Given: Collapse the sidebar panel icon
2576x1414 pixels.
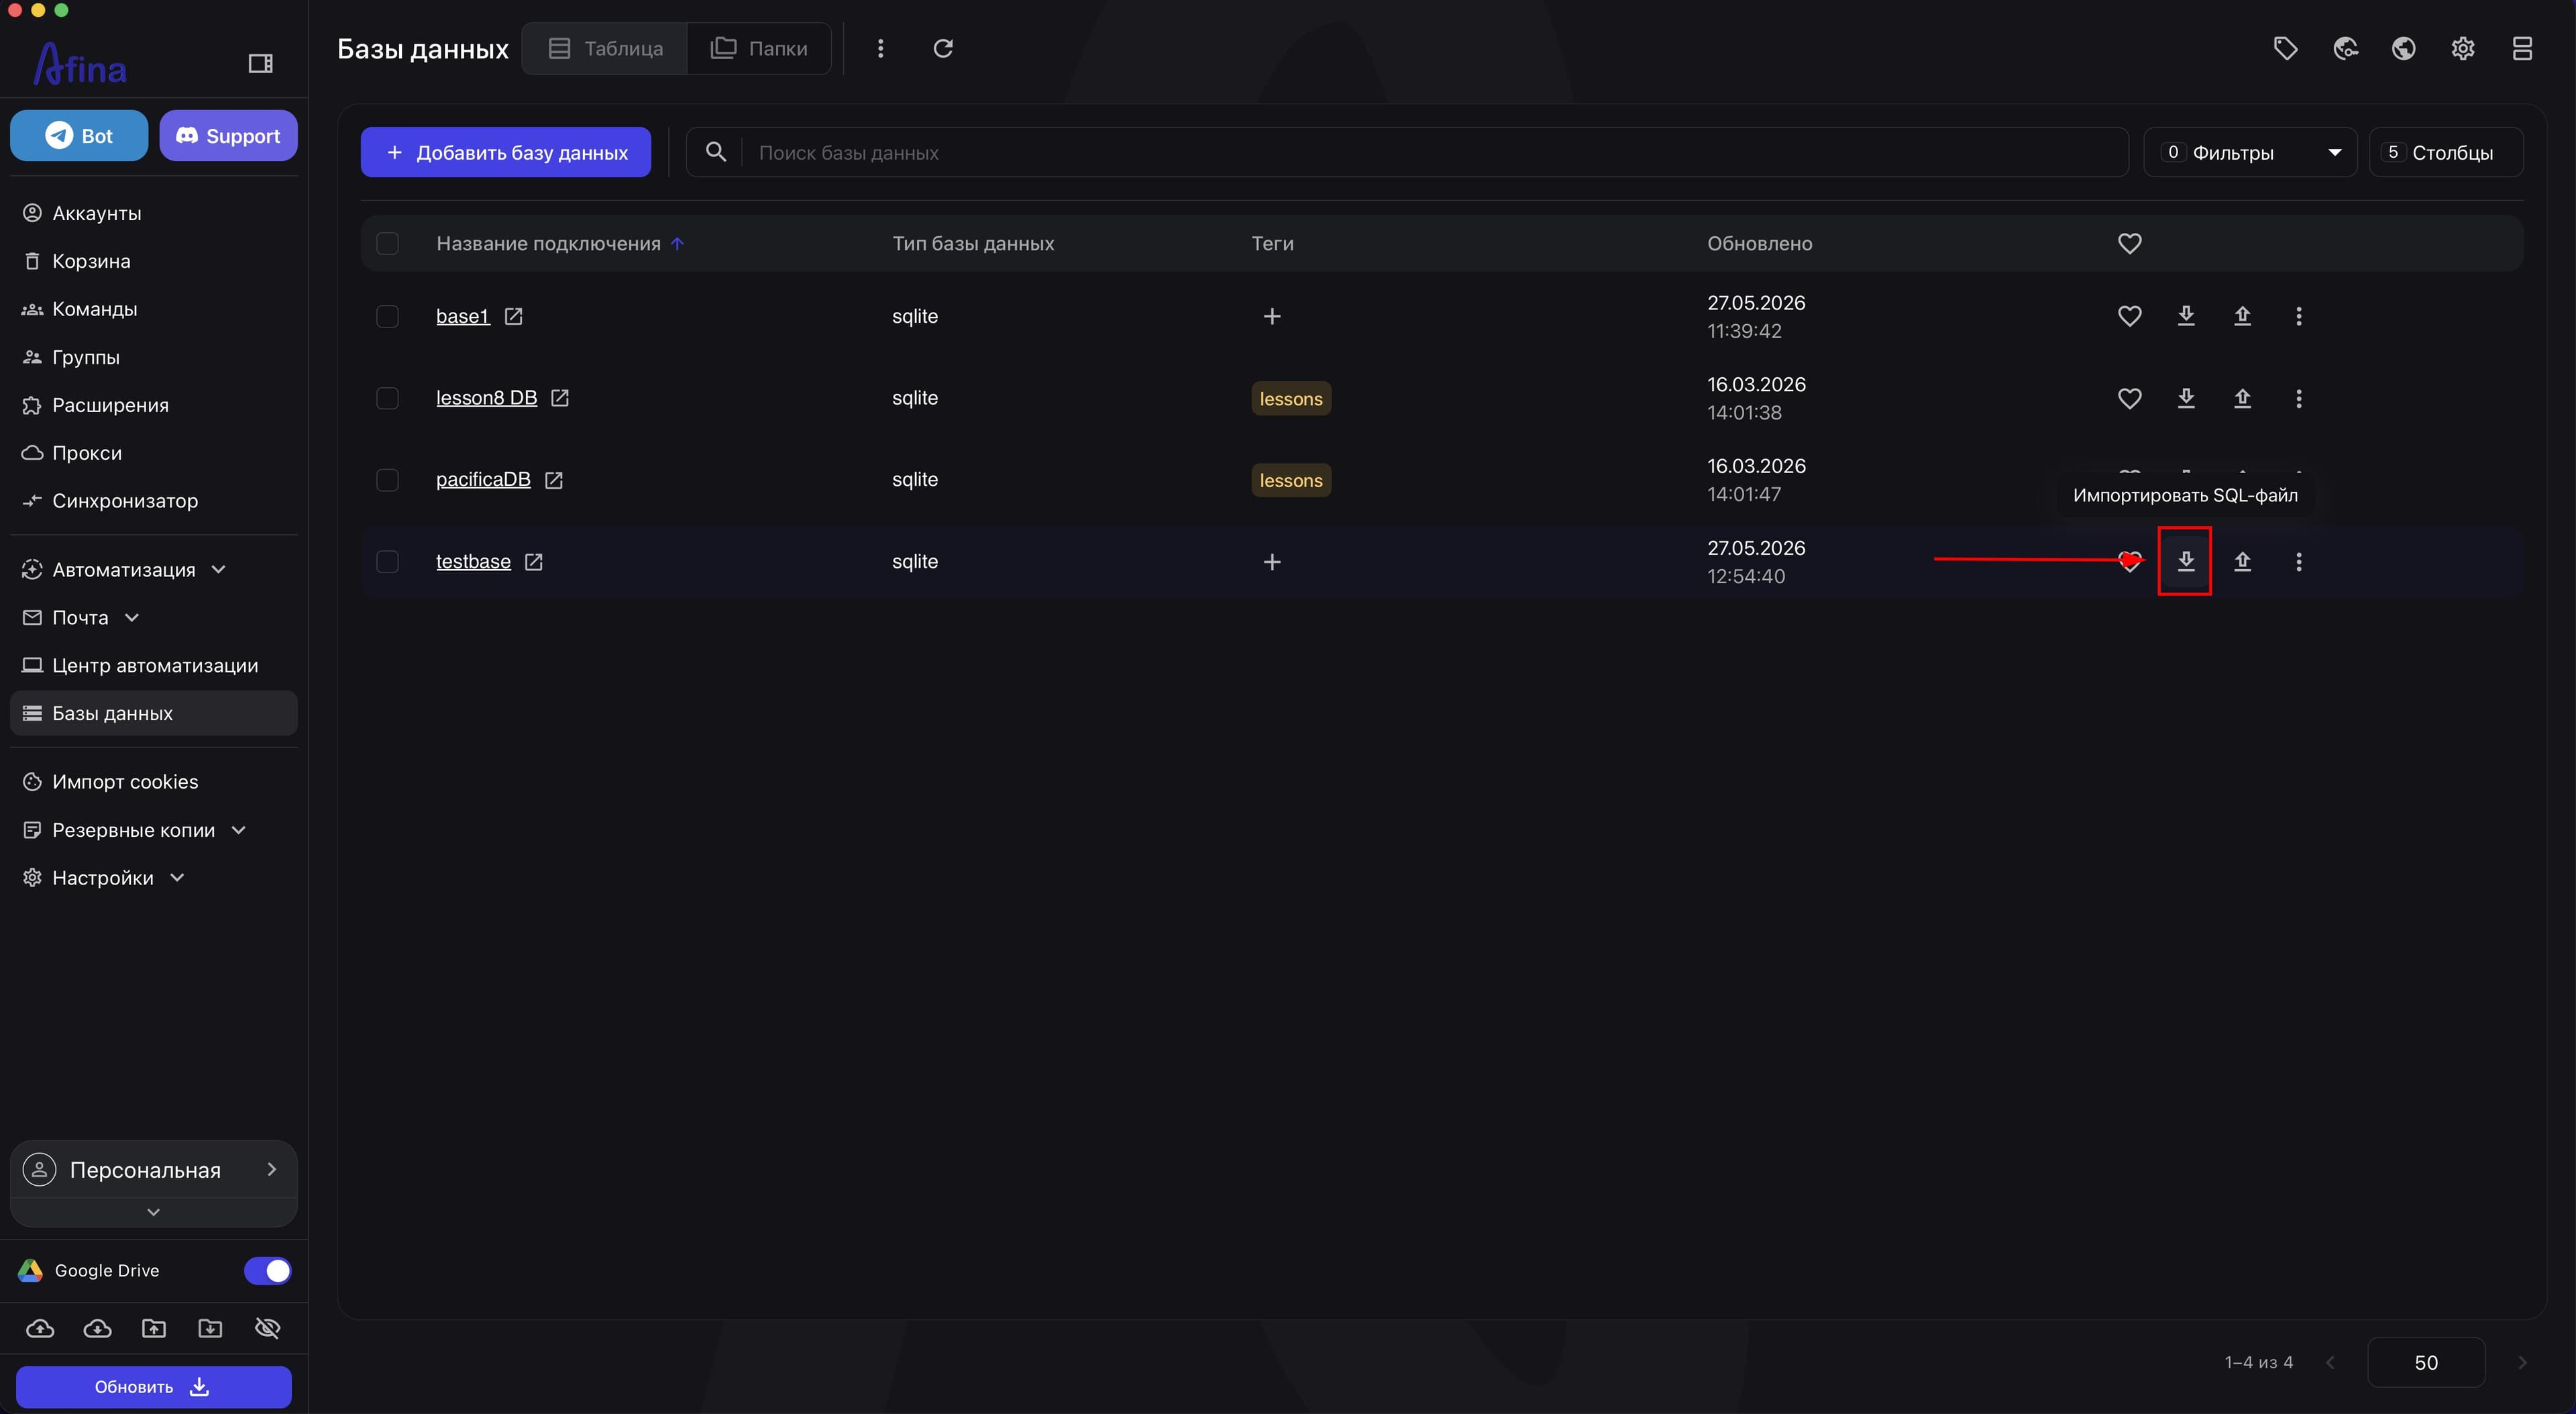Looking at the screenshot, I should pyautogui.click(x=260, y=64).
